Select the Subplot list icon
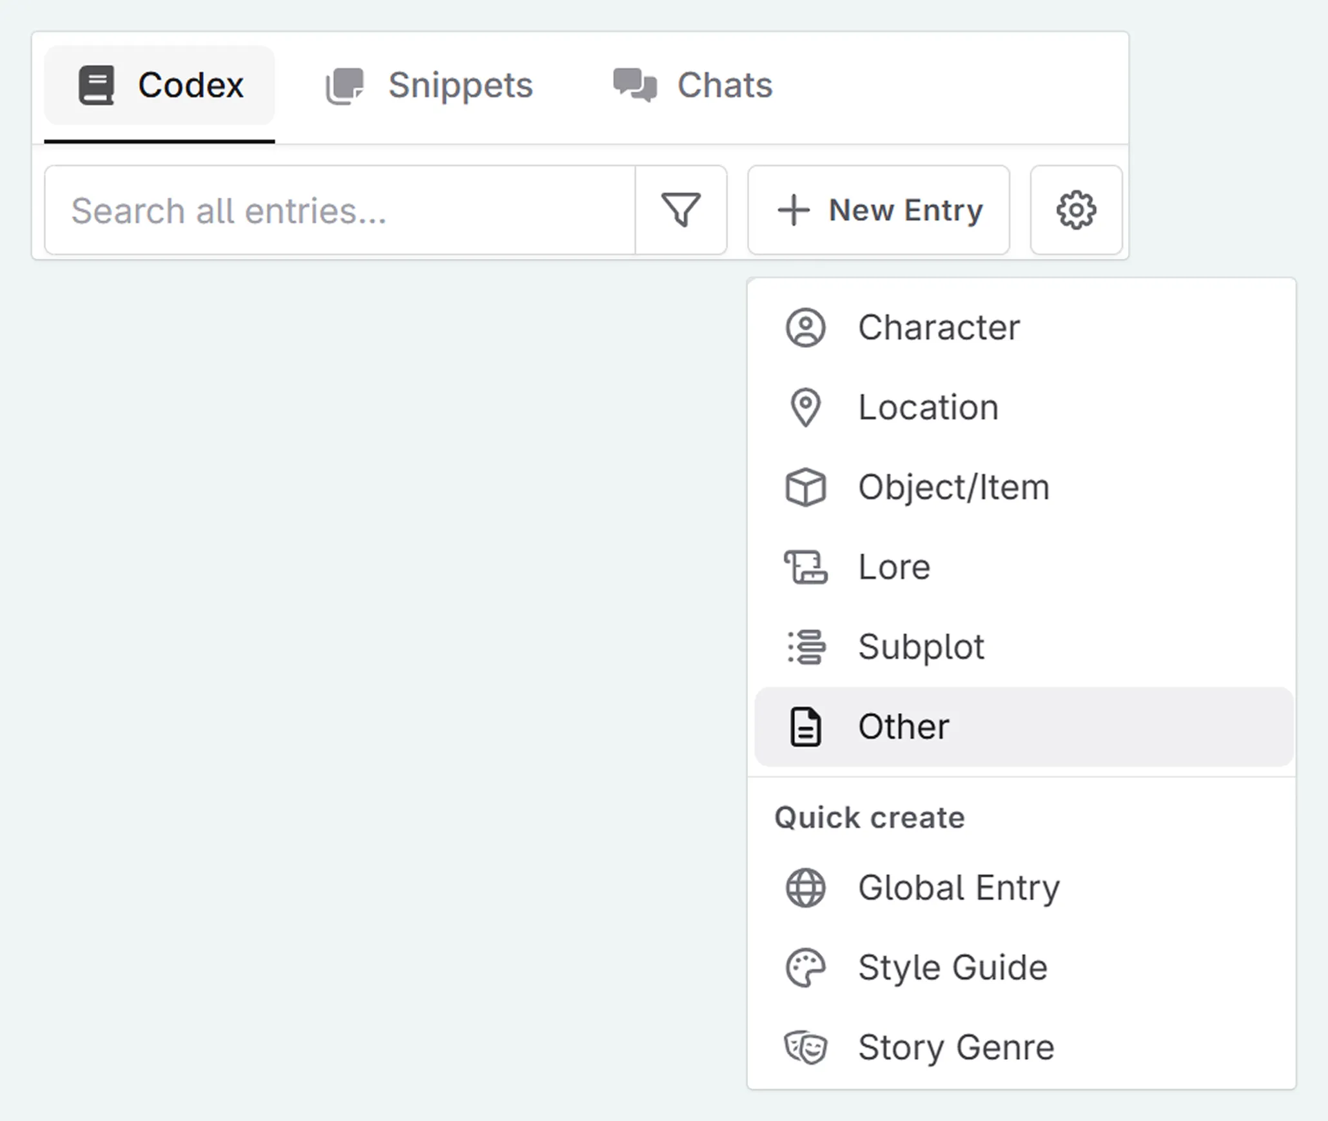This screenshot has height=1121, width=1328. coord(806,647)
